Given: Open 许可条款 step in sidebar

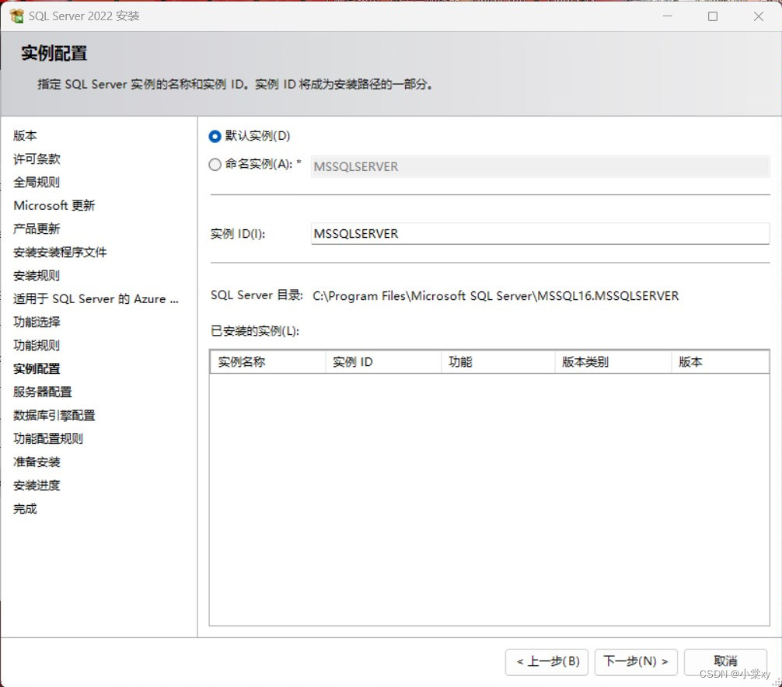Looking at the screenshot, I should [37, 159].
